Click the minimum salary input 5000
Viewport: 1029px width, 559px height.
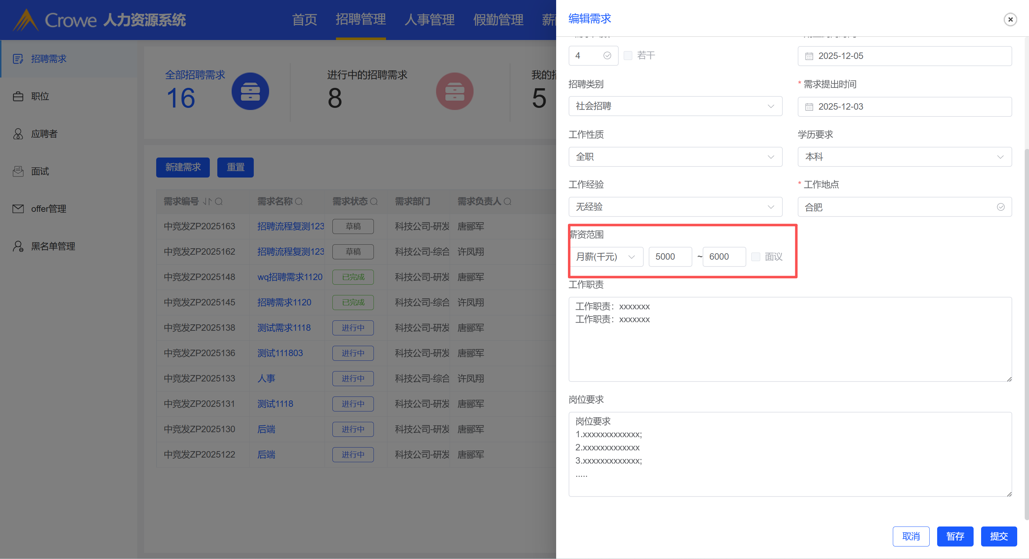[x=670, y=257]
